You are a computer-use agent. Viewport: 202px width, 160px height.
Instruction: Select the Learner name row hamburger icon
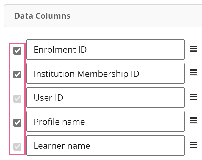pyautogui.click(x=193, y=145)
